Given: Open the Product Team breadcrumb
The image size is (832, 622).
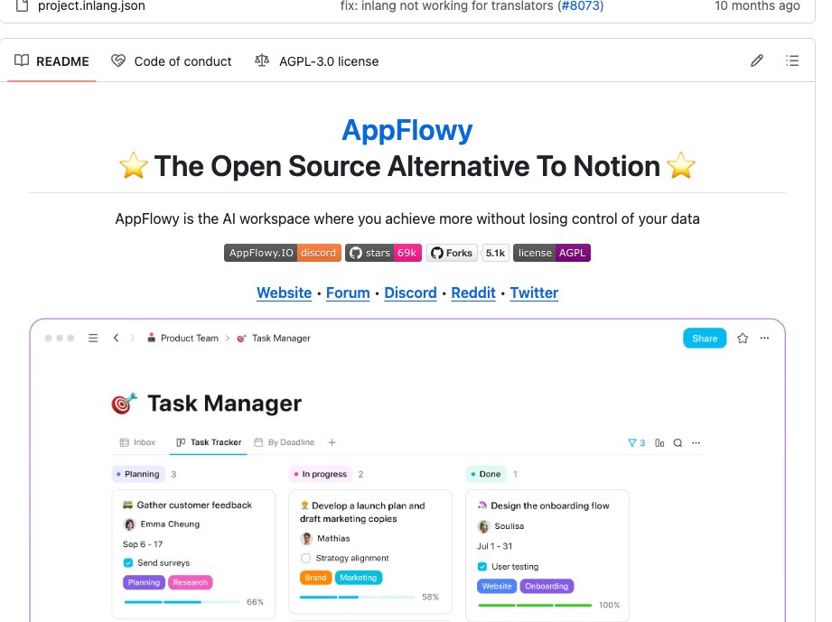Looking at the screenshot, I should (x=183, y=338).
